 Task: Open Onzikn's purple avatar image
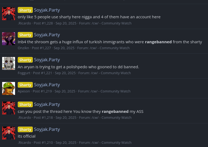click(x=9, y=38)
